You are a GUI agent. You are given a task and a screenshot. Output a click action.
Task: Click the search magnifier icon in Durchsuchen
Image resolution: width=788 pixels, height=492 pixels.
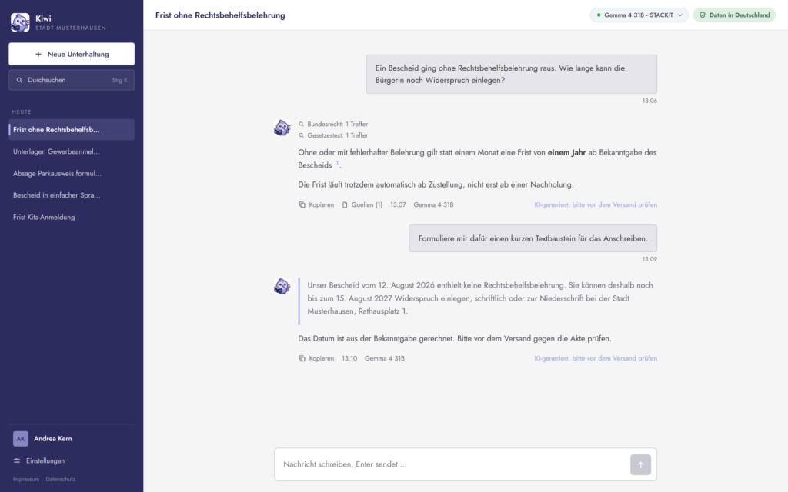pos(19,80)
